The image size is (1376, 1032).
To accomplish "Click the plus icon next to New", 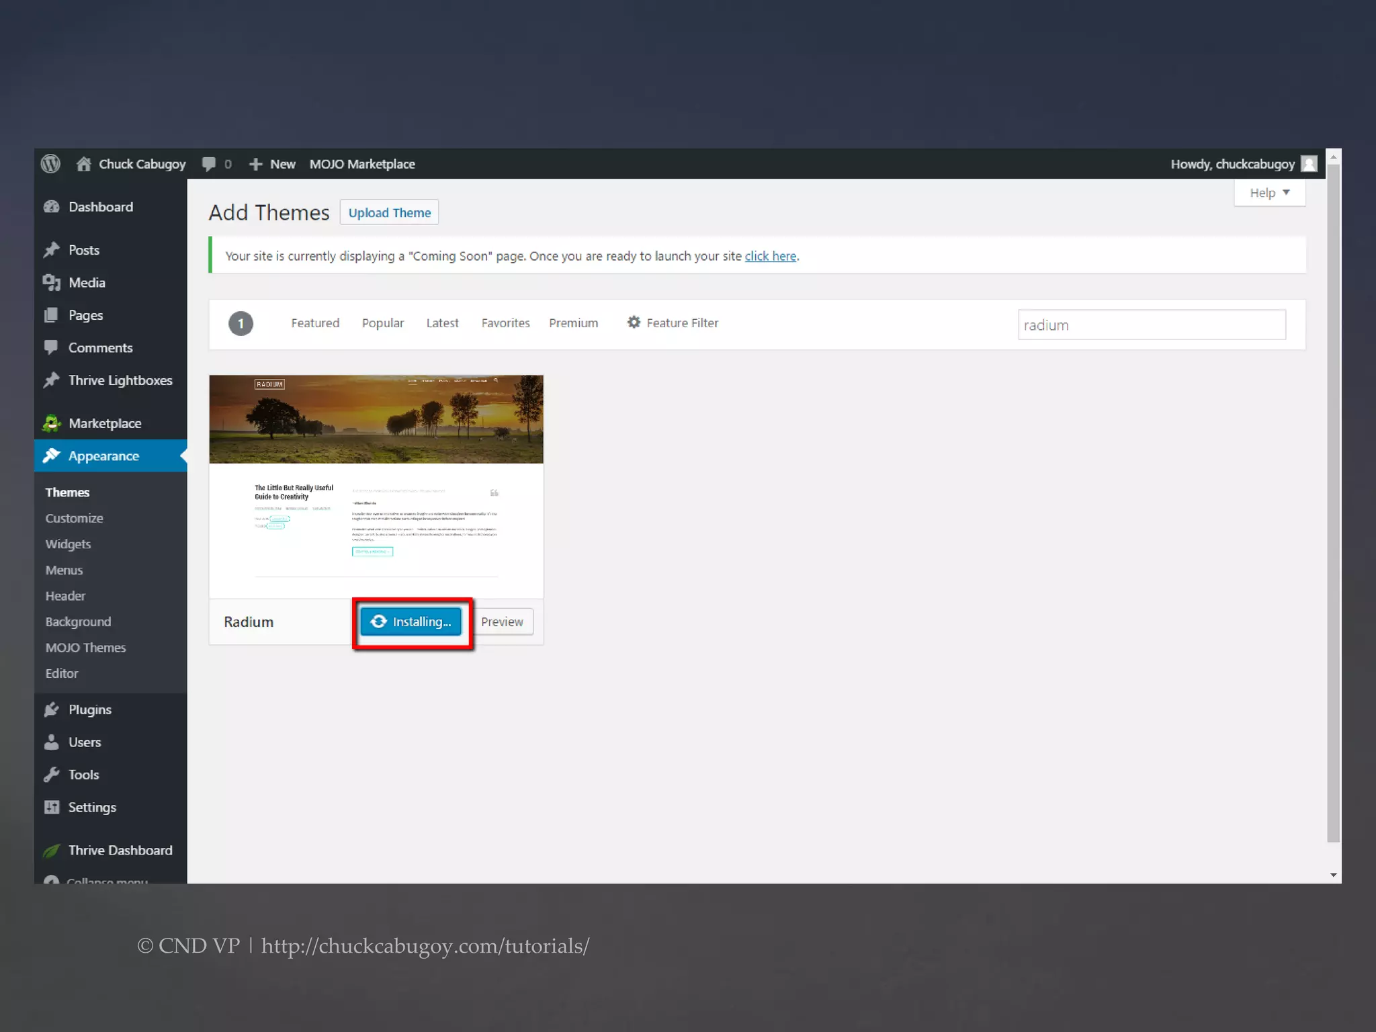I will [x=255, y=164].
